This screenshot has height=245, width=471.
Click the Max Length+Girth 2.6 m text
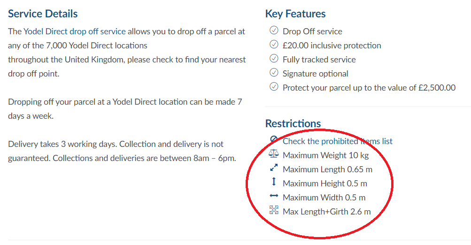326,212
